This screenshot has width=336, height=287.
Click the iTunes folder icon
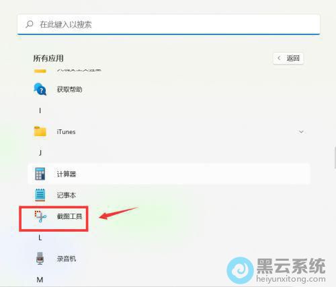[x=40, y=131]
